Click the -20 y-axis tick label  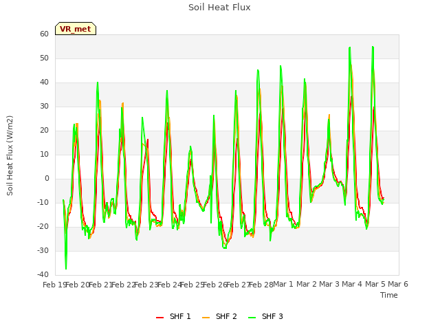43,227
